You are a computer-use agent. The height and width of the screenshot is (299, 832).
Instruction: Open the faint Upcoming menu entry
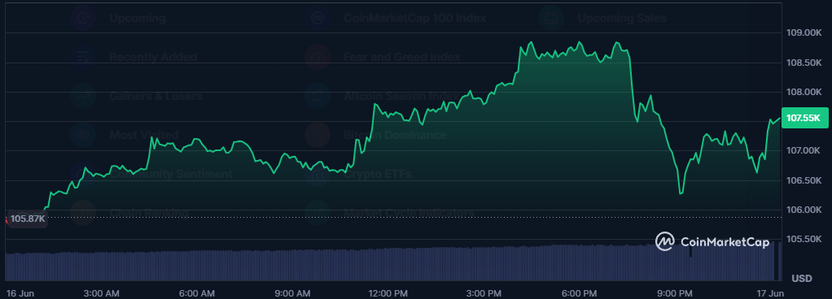[x=138, y=18]
